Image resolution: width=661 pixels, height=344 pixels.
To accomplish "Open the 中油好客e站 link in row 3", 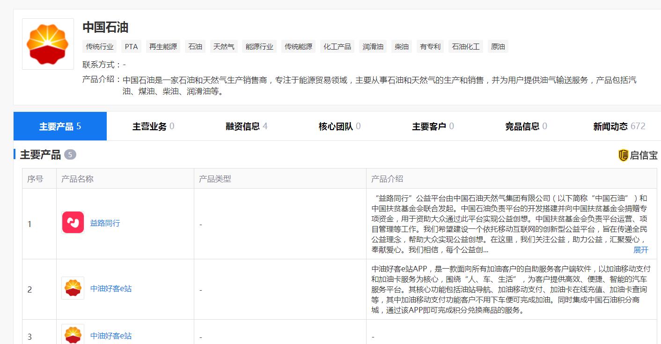I will (x=111, y=336).
